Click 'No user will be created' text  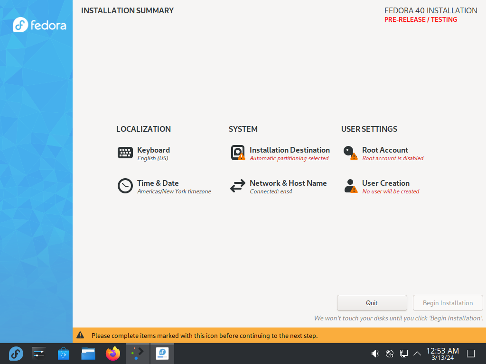pos(391,191)
